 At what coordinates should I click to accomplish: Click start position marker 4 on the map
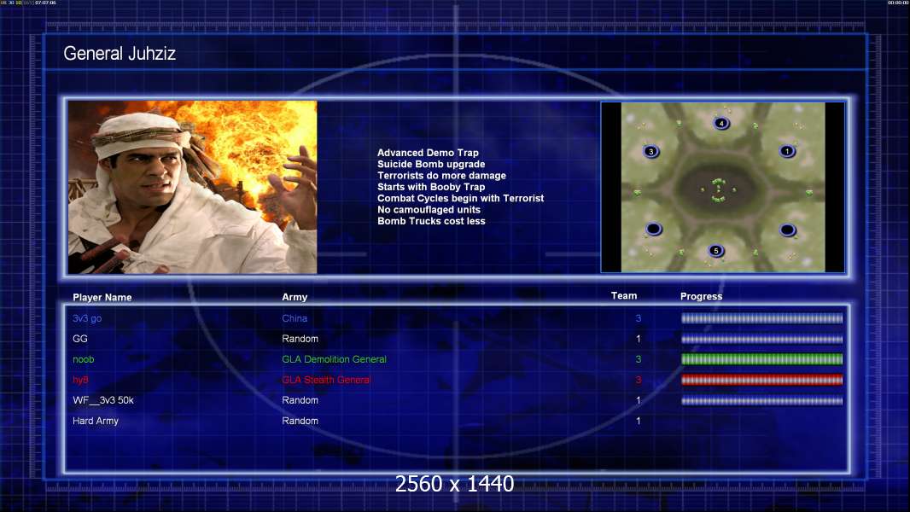point(721,124)
